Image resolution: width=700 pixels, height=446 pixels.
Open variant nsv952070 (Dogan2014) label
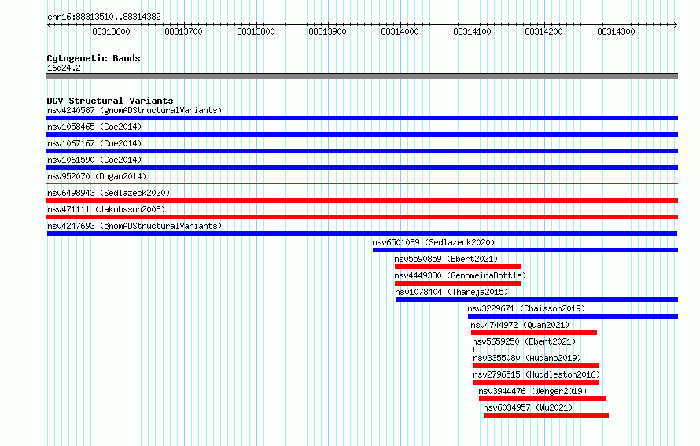pyautogui.click(x=97, y=176)
